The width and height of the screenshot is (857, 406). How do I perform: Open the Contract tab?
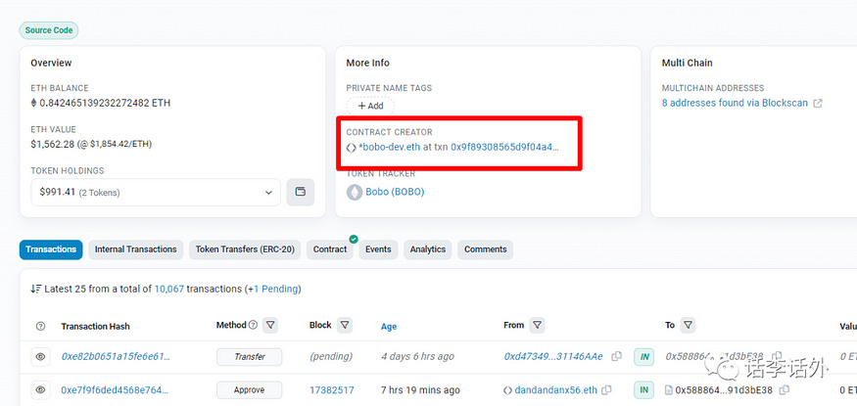tap(330, 249)
